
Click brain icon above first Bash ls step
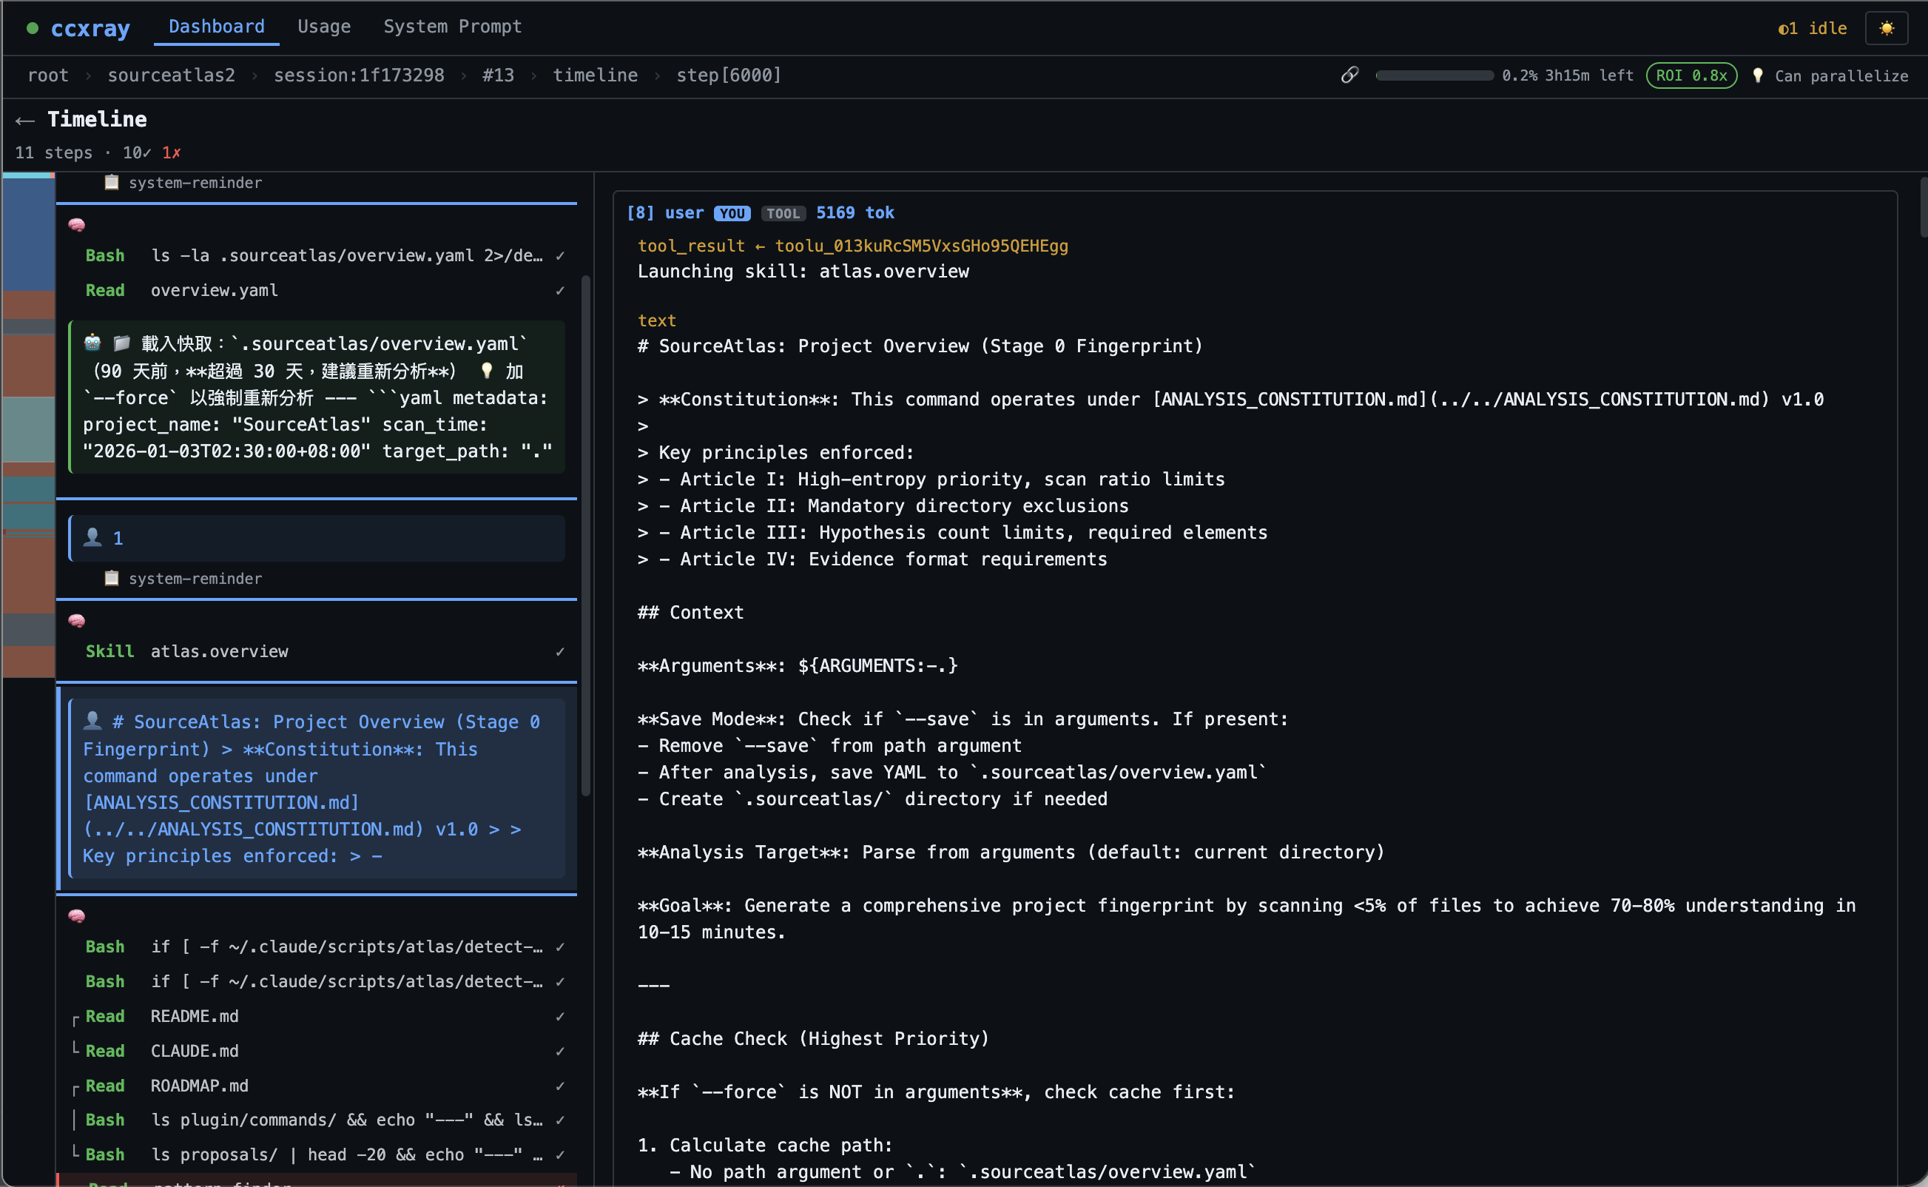coord(77,225)
